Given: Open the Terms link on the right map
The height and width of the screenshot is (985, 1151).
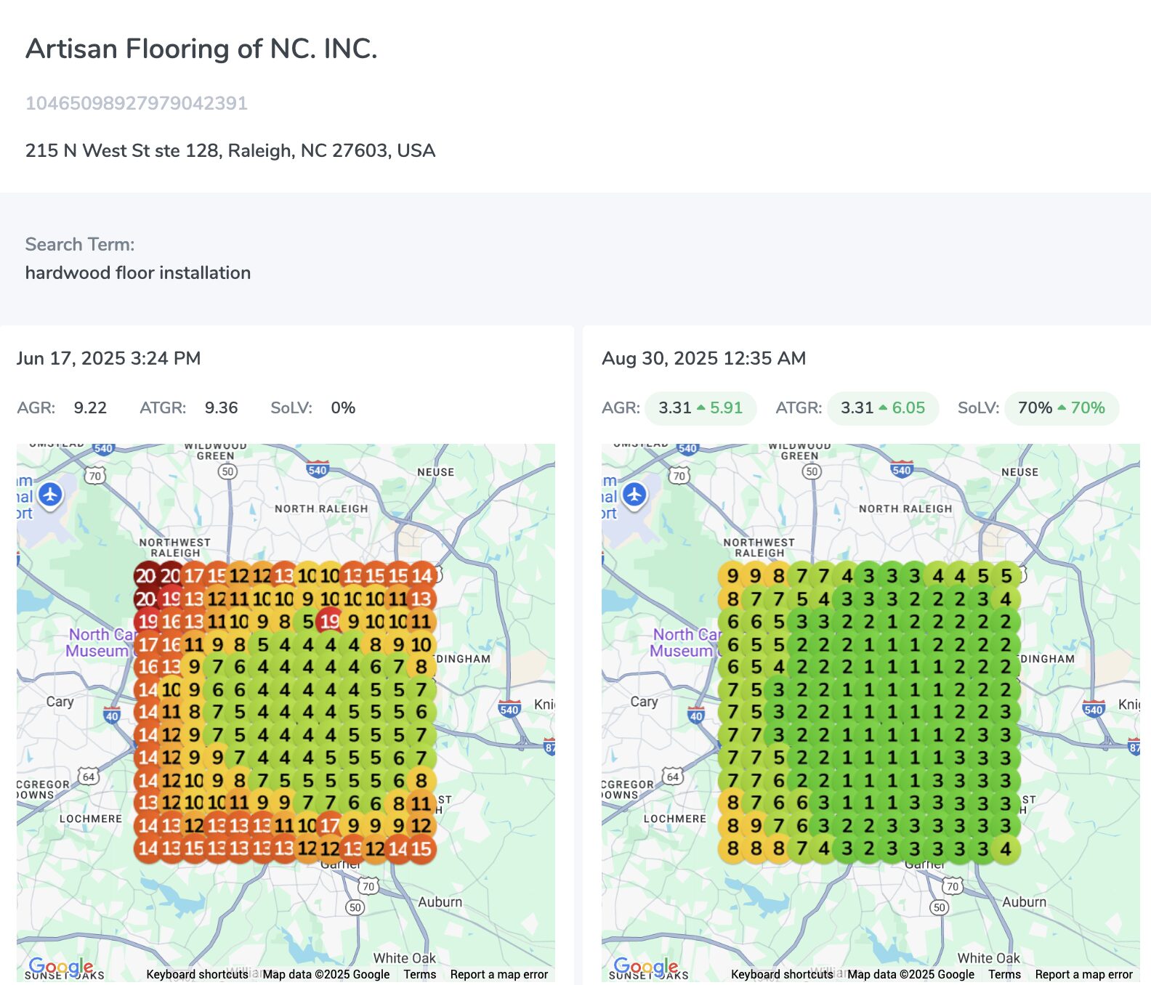Looking at the screenshot, I should pyautogui.click(x=1004, y=975).
